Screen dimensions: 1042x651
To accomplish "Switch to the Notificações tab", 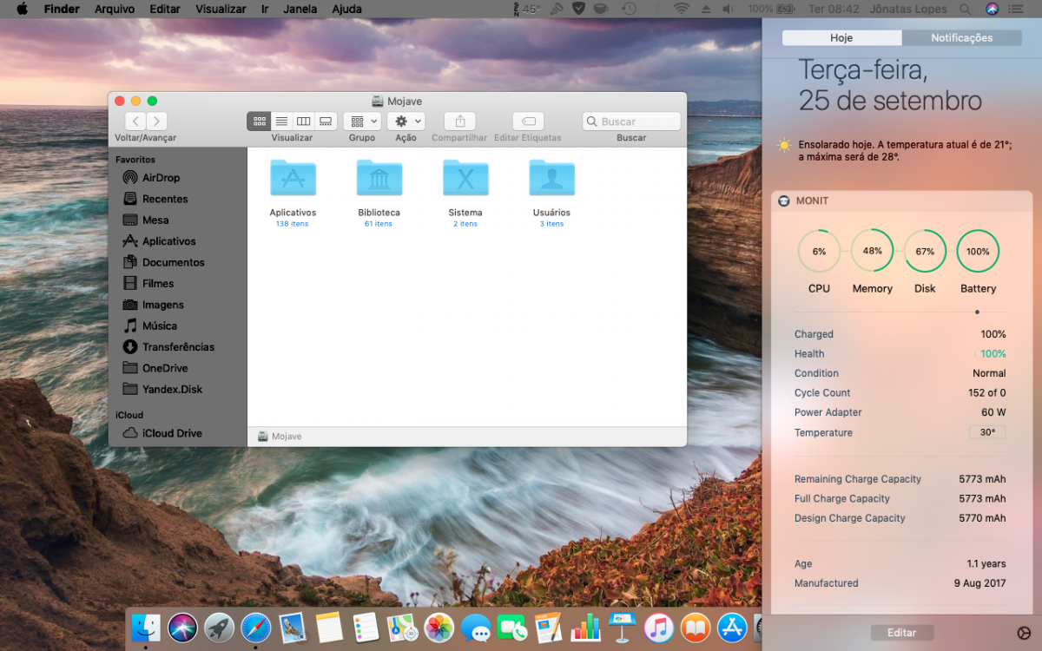I will (x=961, y=38).
